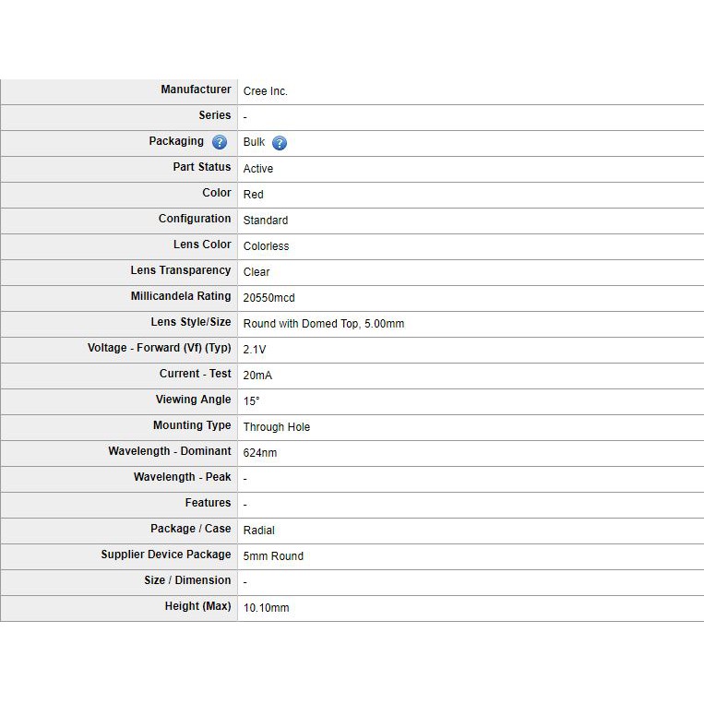Click the help icon beside Packaging label
The image size is (704, 704).
click(220, 142)
